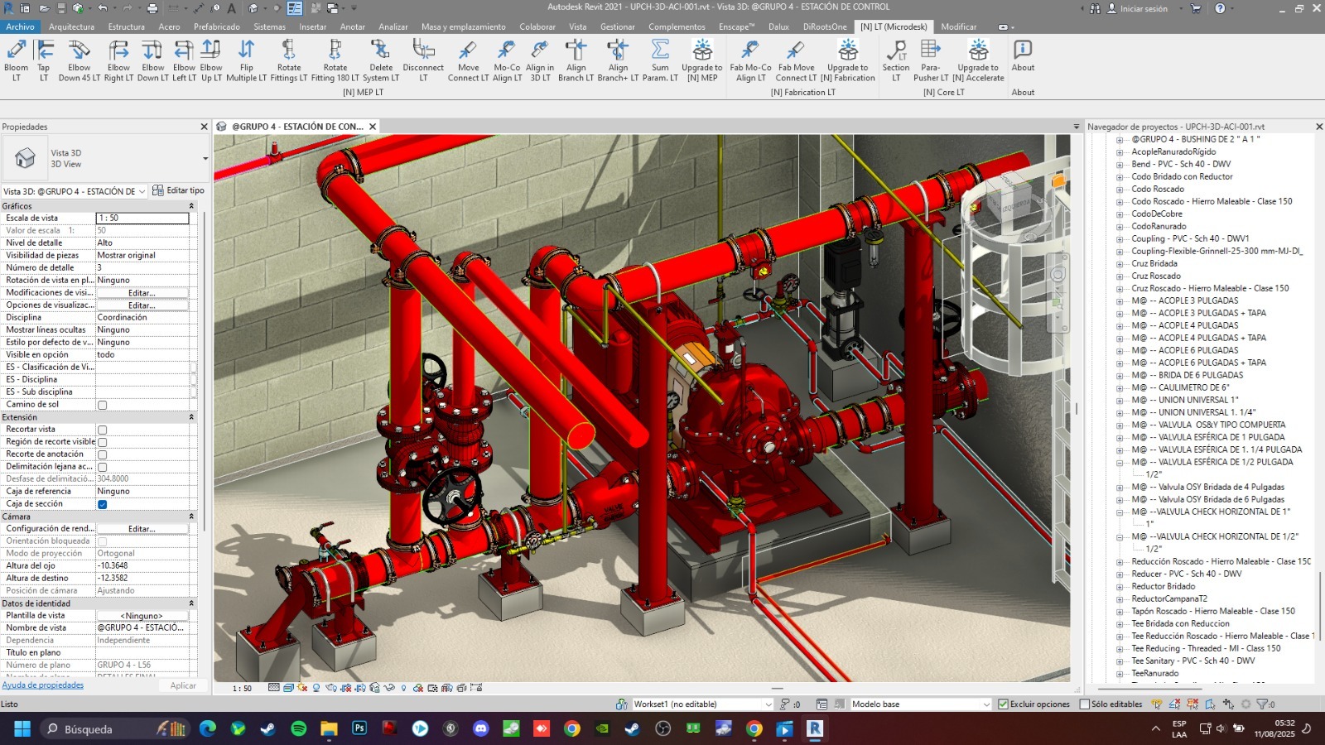Viewport: 1325px width, 745px height.
Task: Open the About ribbon button
Action: click(1023, 55)
